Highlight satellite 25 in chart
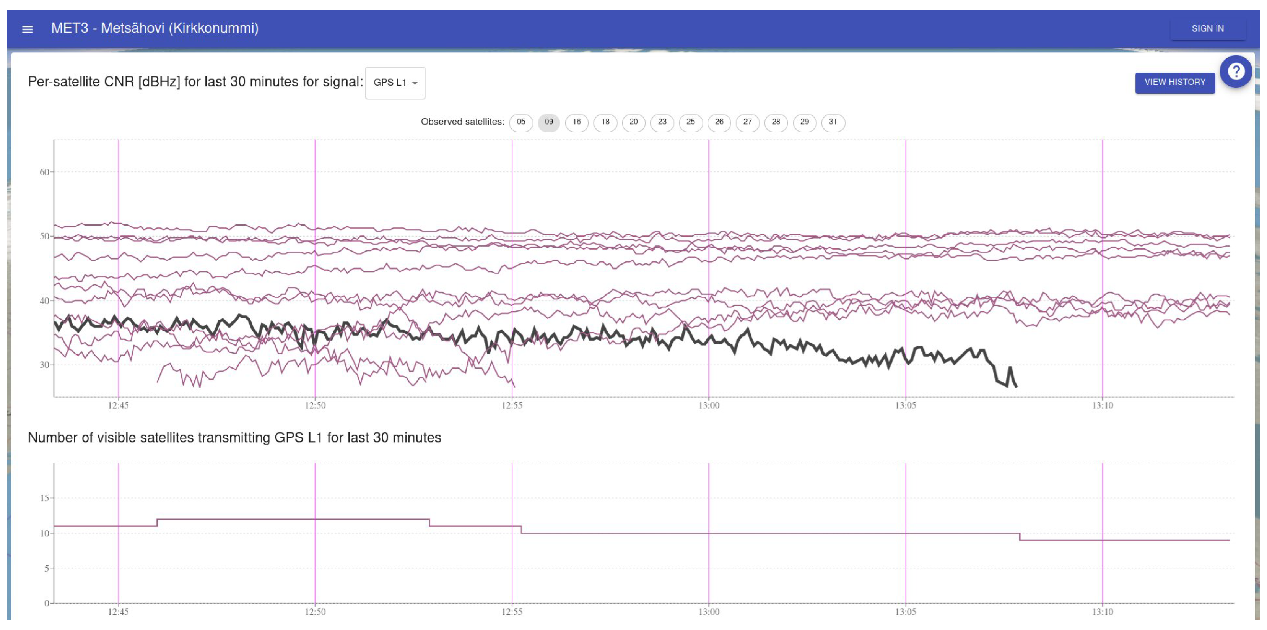This screenshot has width=1267, height=630. coord(691,122)
